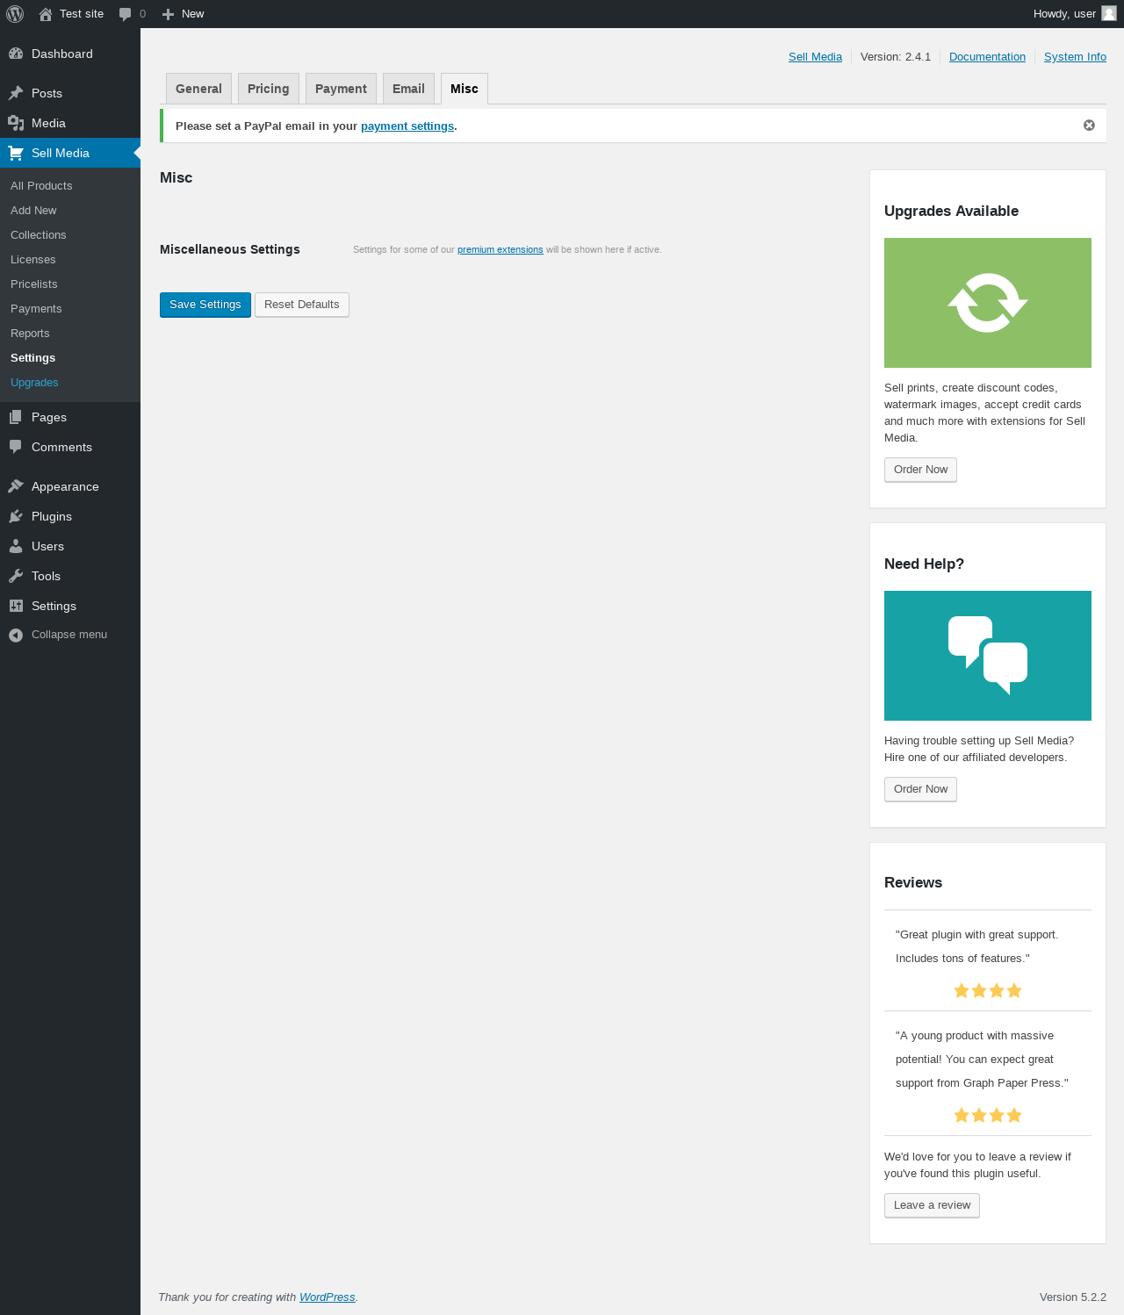
Task: Open the Licenses submenu item
Action: pos(33,260)
